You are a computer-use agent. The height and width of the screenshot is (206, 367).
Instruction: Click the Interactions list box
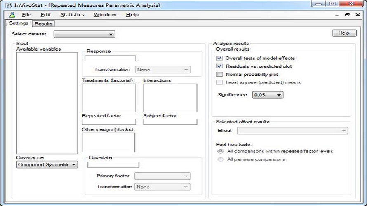(x=170, y=98)
